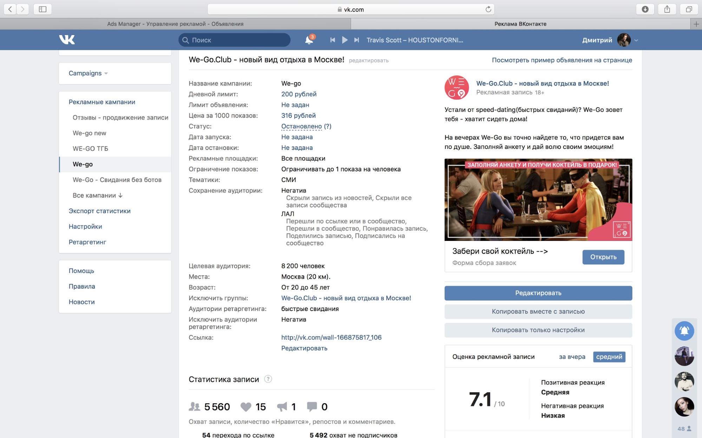
Task: Set Дата остановки Не задана
Action: [297, 148]
